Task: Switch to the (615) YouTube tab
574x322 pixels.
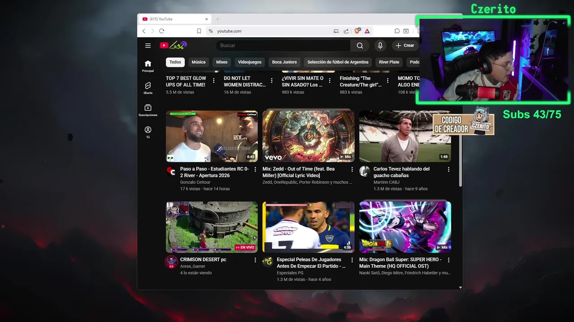Action: pos(175,19)
